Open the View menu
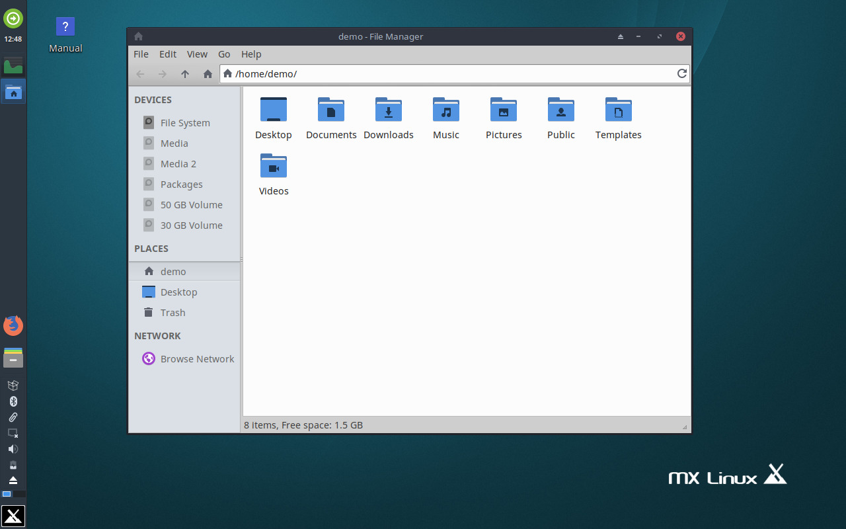The image size is (846, 529). pyautogui.click(x=197, y=54)
